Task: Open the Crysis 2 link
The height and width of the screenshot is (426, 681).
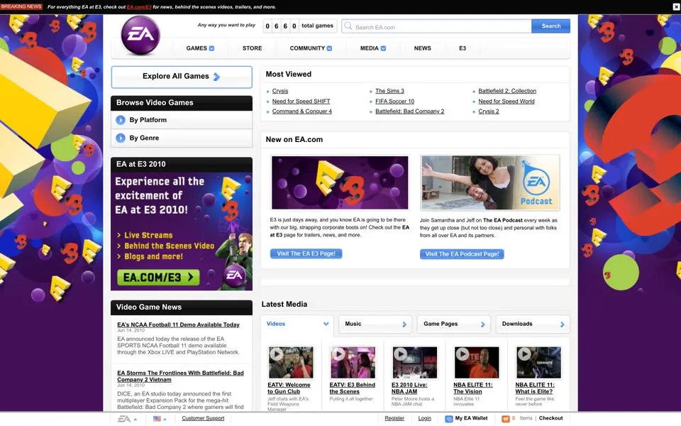Action: [x=489, y=111]
